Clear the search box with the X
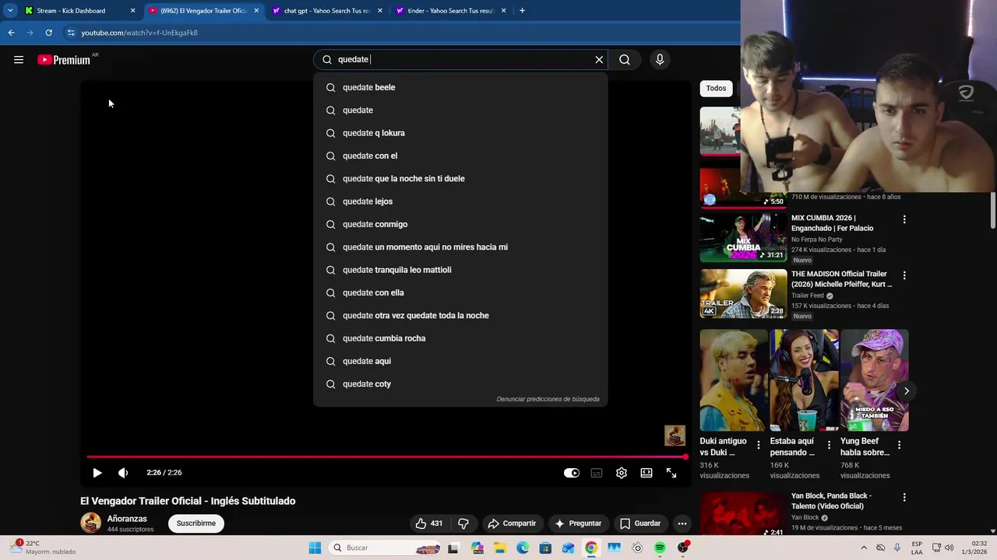This screenshot has width=997, height=560. (599, 60)
